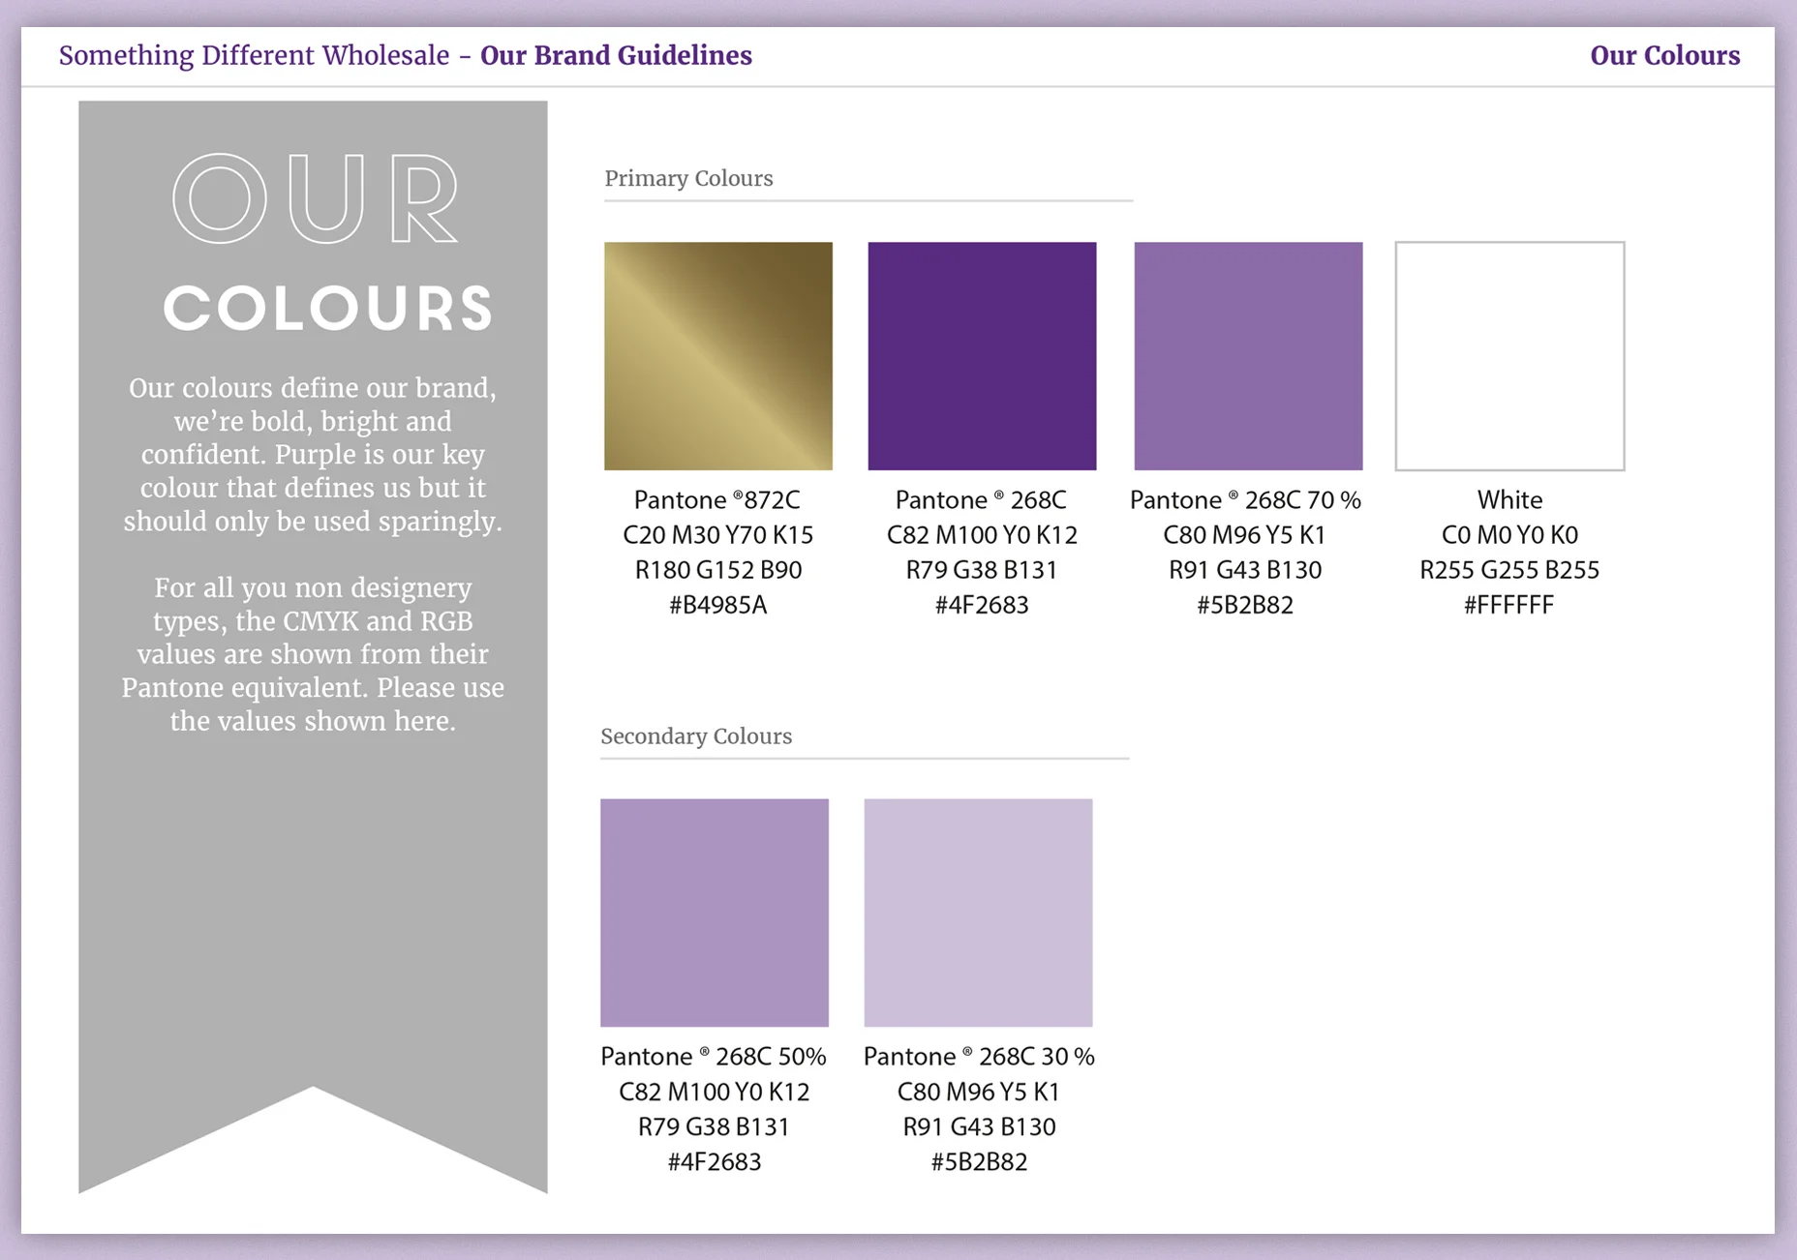Viewport: 1797px width, 1260px height.
Task: Pick the Pantone 268C 70% swatch
Action: 1248,356
